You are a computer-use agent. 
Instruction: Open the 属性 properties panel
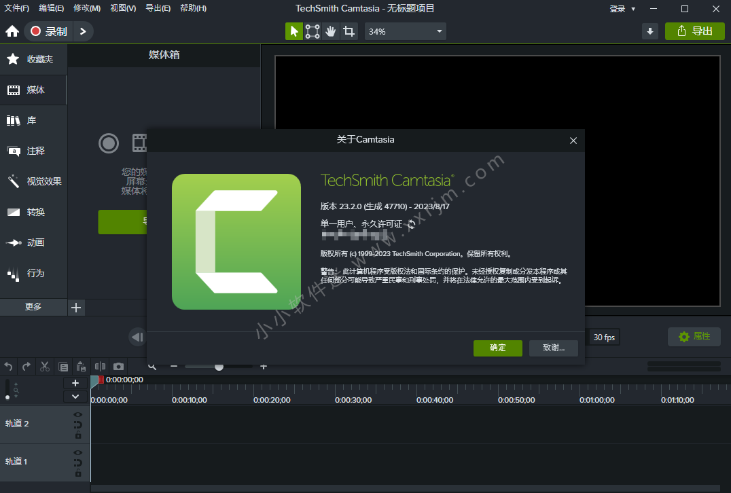pyautogui.click(x=694, y=336)
